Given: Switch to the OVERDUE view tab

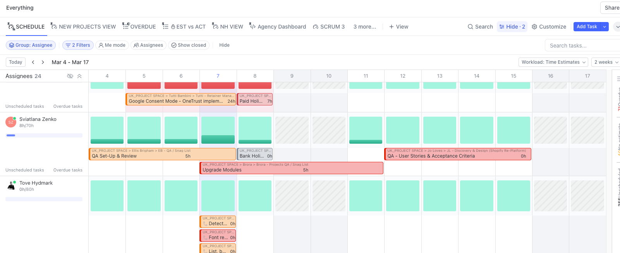Looking at the screenshot, I should pyautogui.click(x=139, y=27).
